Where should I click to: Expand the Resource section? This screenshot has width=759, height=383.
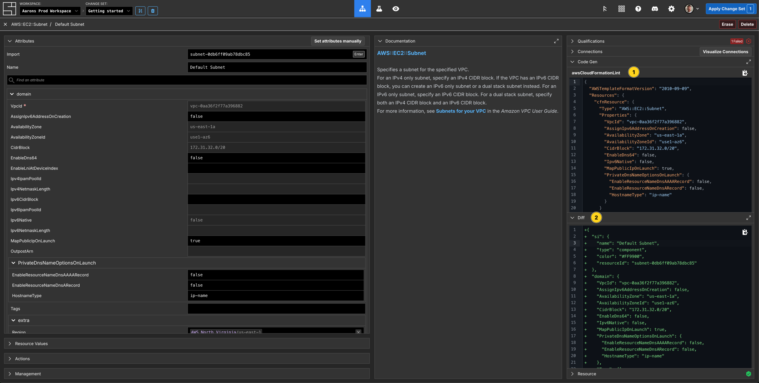click(x=572, y=374)
